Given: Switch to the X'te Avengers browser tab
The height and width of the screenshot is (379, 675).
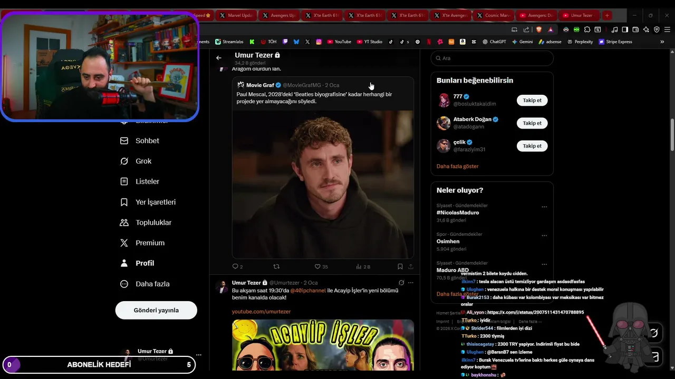Looking at the screenshot, I should coord(450,15).
